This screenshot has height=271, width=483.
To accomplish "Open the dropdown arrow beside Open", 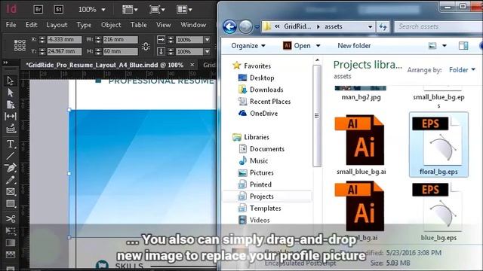I will pyautogui.click(x=318, y=46).
